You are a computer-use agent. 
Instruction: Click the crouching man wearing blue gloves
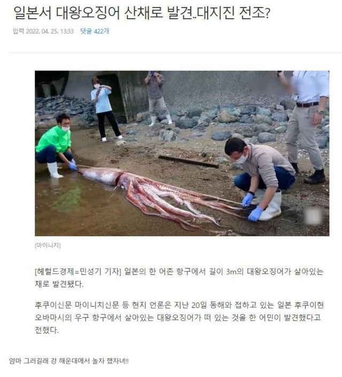(260, 179)
